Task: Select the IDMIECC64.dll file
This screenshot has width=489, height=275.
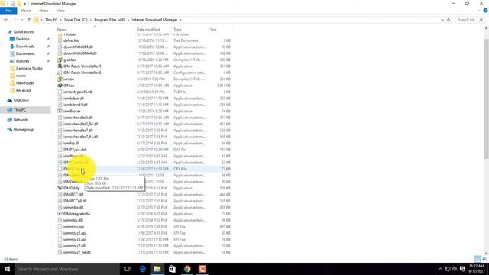Action: pos(75,201)
